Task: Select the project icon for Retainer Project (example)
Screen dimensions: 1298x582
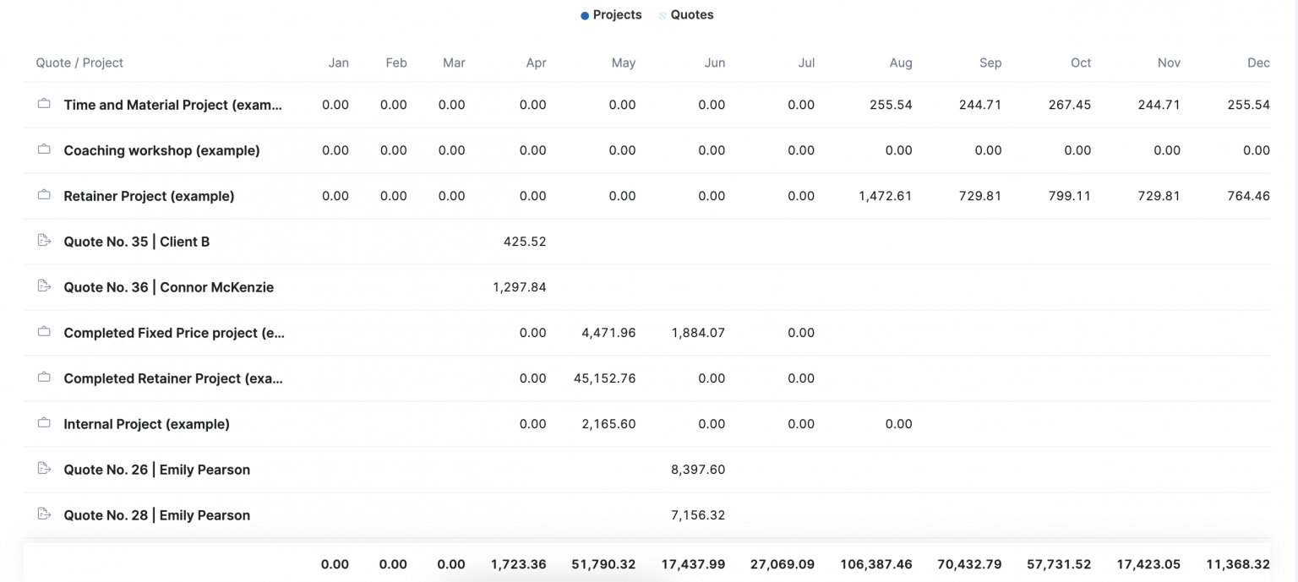Action: (44, 195)
